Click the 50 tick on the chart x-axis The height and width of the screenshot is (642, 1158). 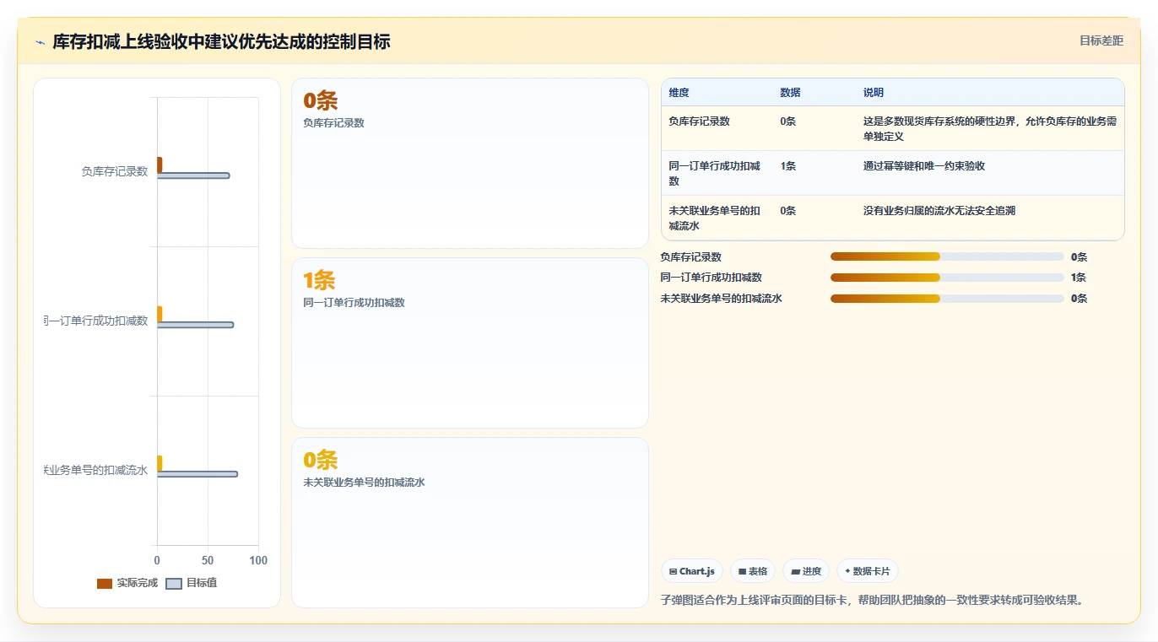(208, 561)
